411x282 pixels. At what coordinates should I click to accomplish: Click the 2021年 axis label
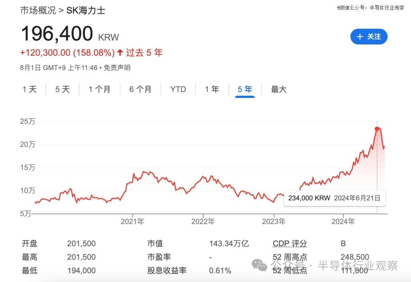coord(132,222)
